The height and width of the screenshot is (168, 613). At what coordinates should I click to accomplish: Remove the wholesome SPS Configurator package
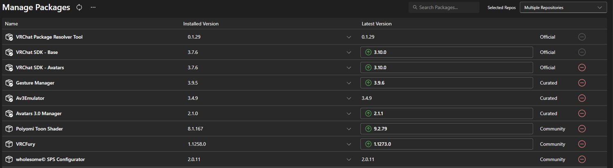point(582,159)
